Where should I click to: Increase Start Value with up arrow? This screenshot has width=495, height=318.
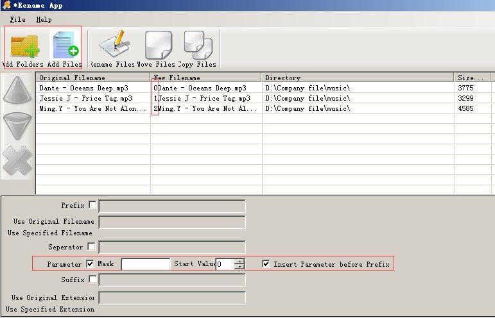(x=239, y=262)
